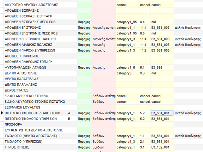
Task: Click the 2.1 value cell
Action: click(x=142, y=141)
